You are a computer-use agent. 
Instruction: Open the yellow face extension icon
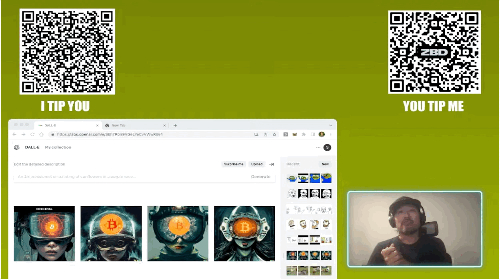pyautogui.click(x=294, y=135)
